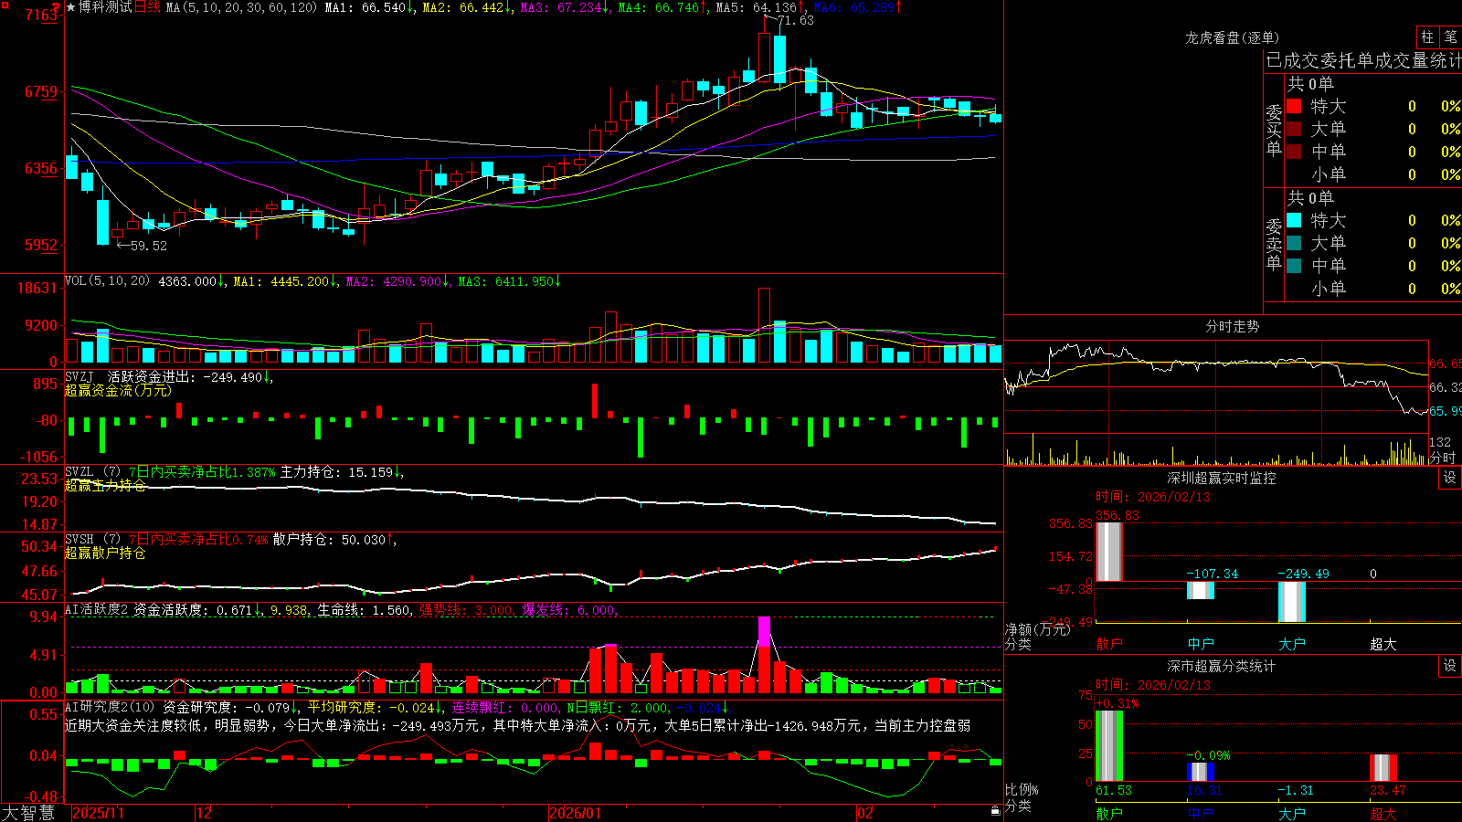1462x822 pixels.
Task: Click the 散户 bar labeled 356.83
Action: (x=1109, y=552)
